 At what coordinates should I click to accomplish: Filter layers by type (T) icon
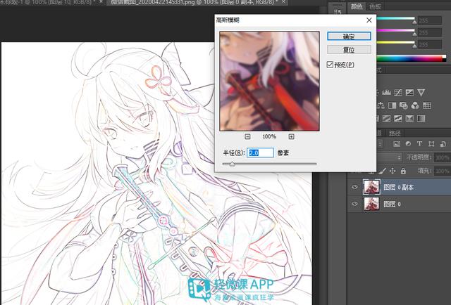420,144
